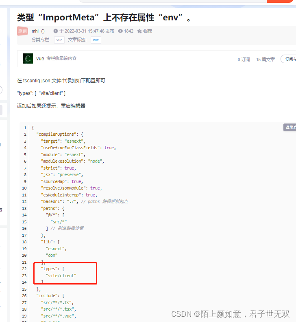The height and width of the screenshot is (322, 296).
Task: Open author profile mhi
Action: [35, 31]
